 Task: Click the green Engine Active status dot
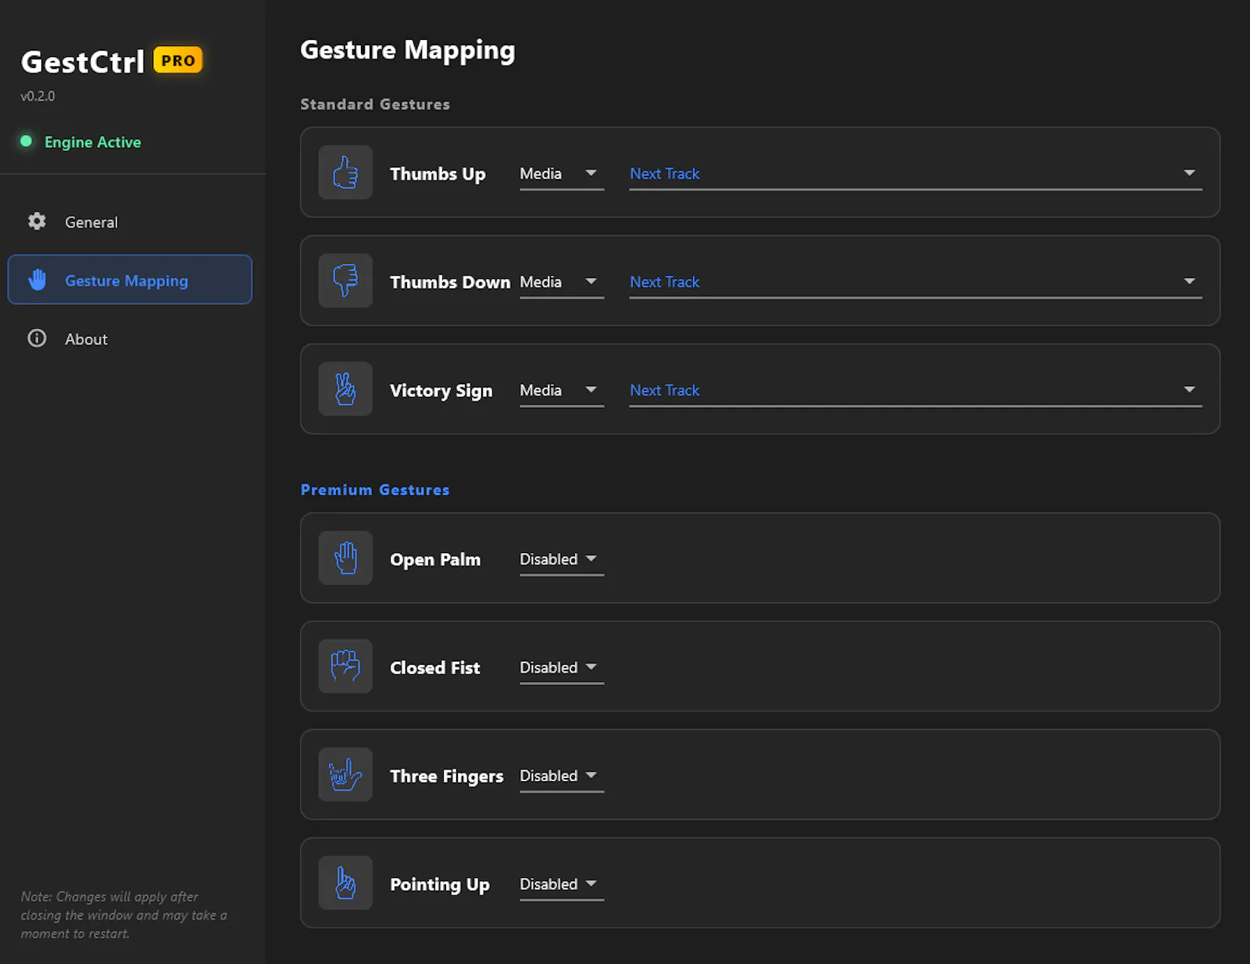(27, 141)
